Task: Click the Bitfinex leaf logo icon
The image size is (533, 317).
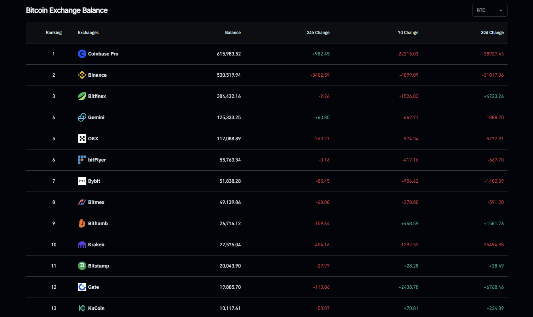Action: pyautogui.click(x=82, y=96)
